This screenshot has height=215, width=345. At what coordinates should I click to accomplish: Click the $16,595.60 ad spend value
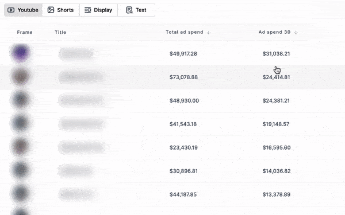[x=277, y=148]
